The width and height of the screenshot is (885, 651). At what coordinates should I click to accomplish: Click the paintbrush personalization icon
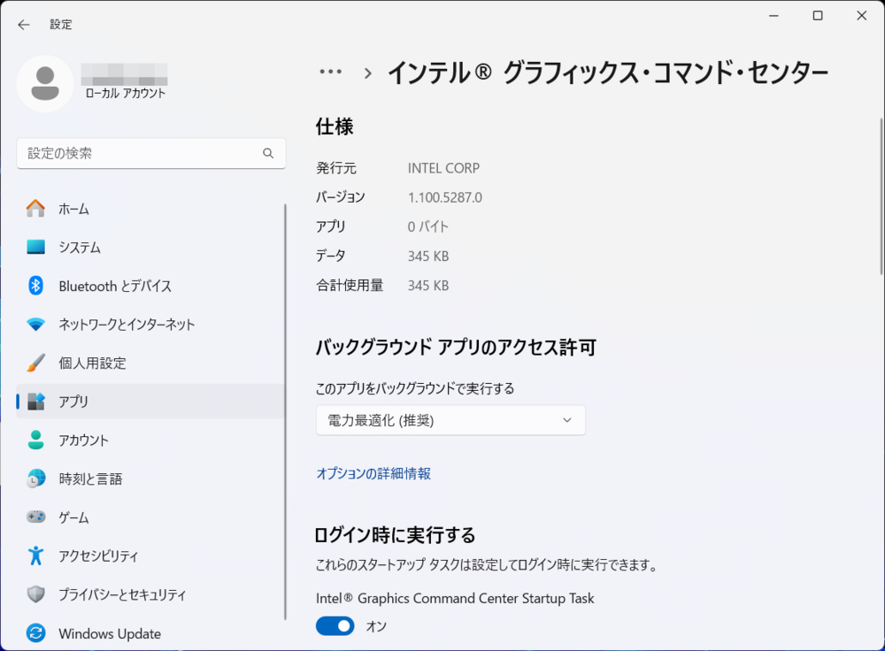[x=35, y=363]
